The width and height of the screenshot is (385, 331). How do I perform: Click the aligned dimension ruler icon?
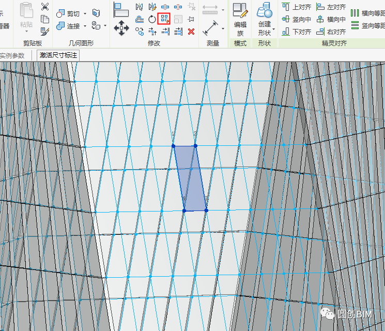pyautogui.click(x=210, y=10)
